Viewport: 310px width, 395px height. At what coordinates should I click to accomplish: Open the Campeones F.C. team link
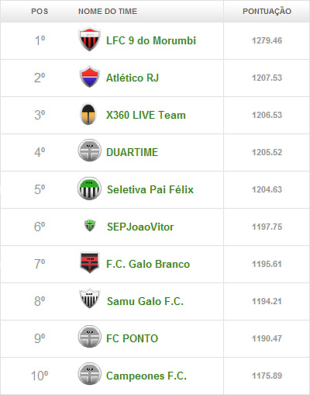pyautogui.click(x=146, y=376)
